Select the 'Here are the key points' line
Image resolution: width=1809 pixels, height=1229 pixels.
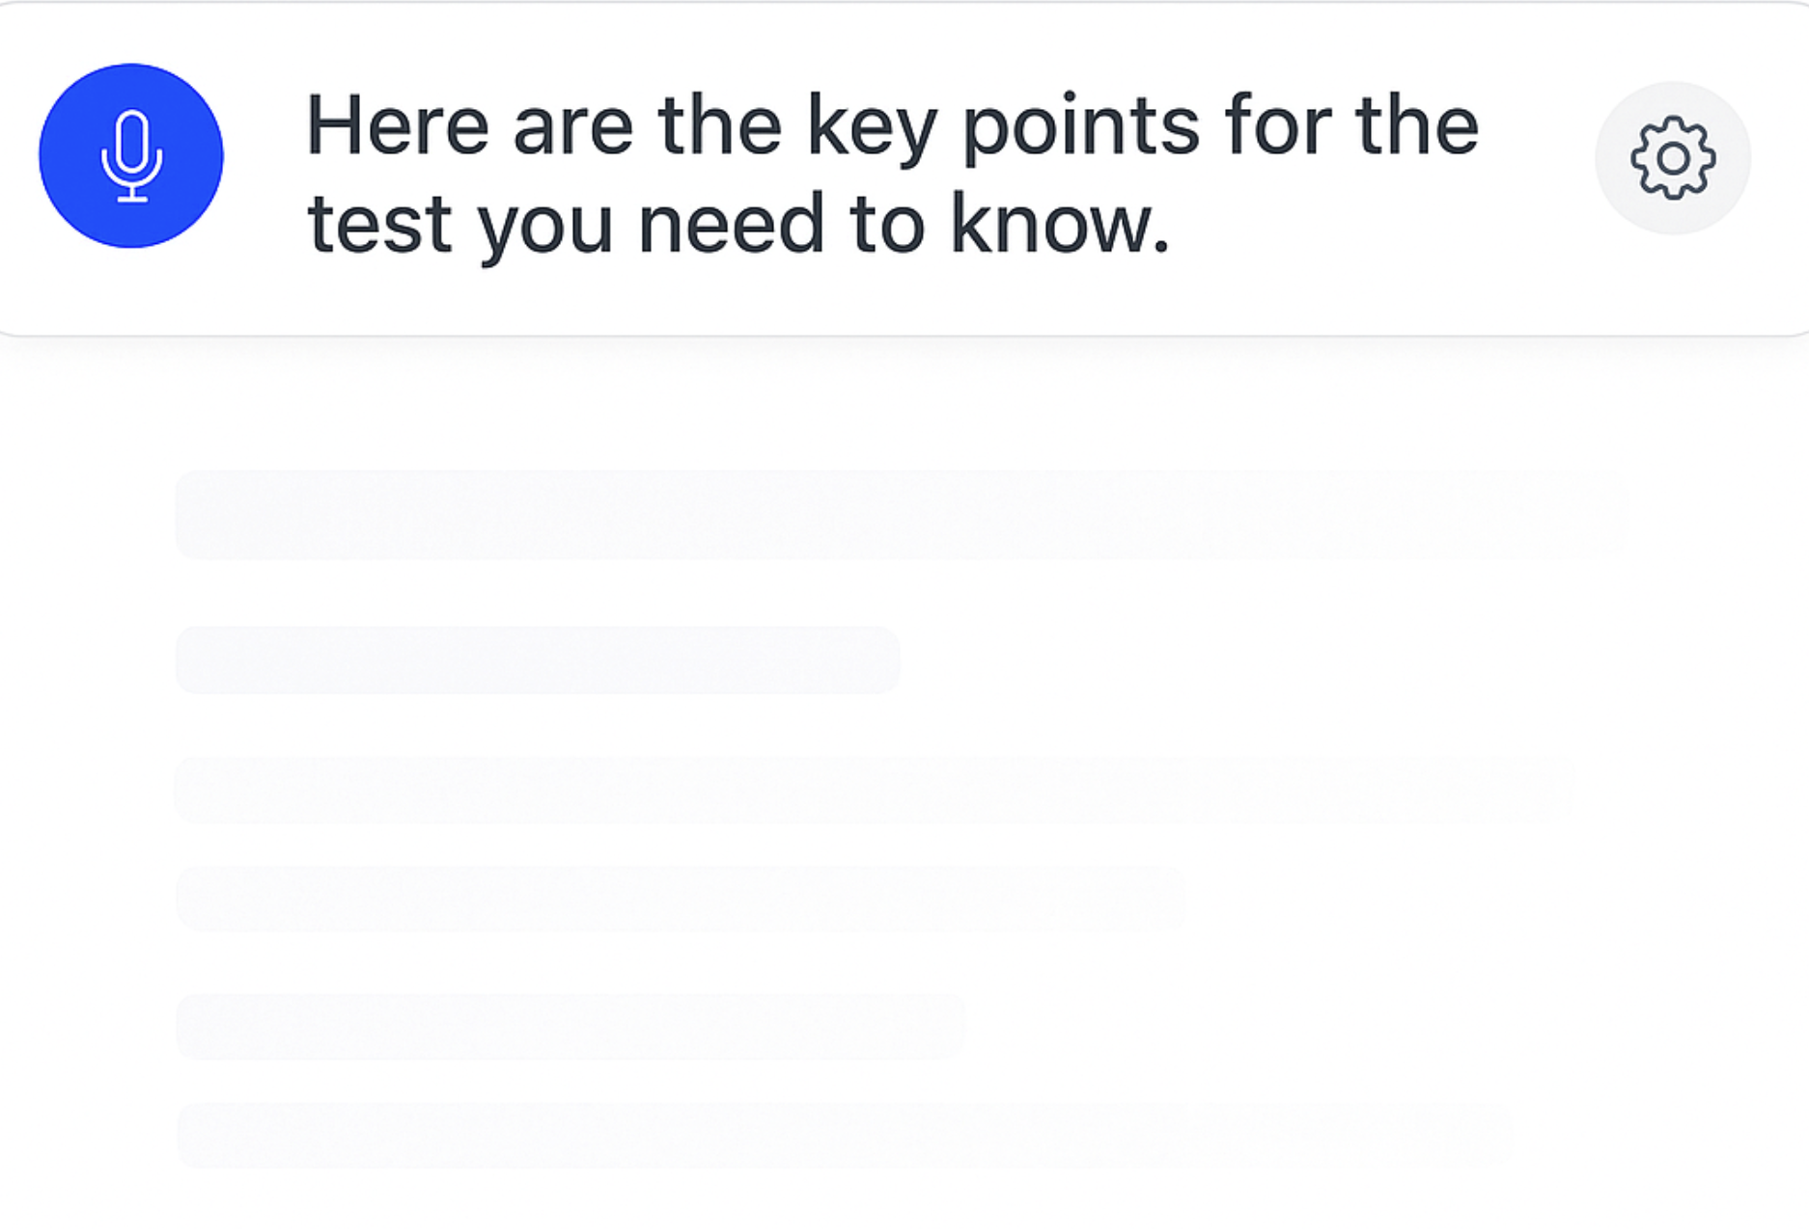[893, 125]
